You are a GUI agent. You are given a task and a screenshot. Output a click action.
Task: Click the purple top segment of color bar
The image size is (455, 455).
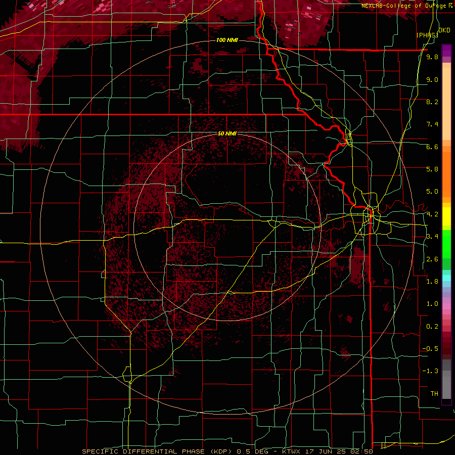click(x=446, y=51)
